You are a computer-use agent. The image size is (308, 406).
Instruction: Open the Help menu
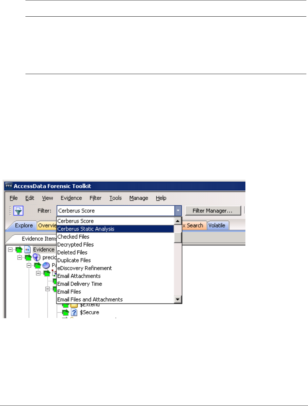[161, 198]
